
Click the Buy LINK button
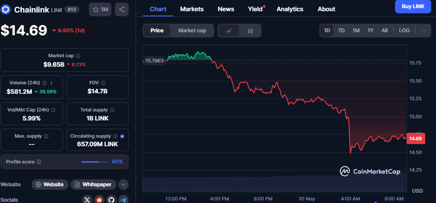[x=413, y=6]
